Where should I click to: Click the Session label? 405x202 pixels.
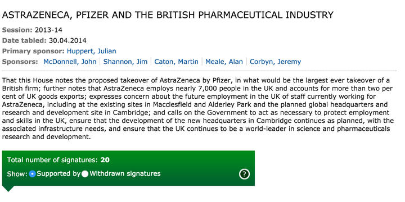pos(17,30)
